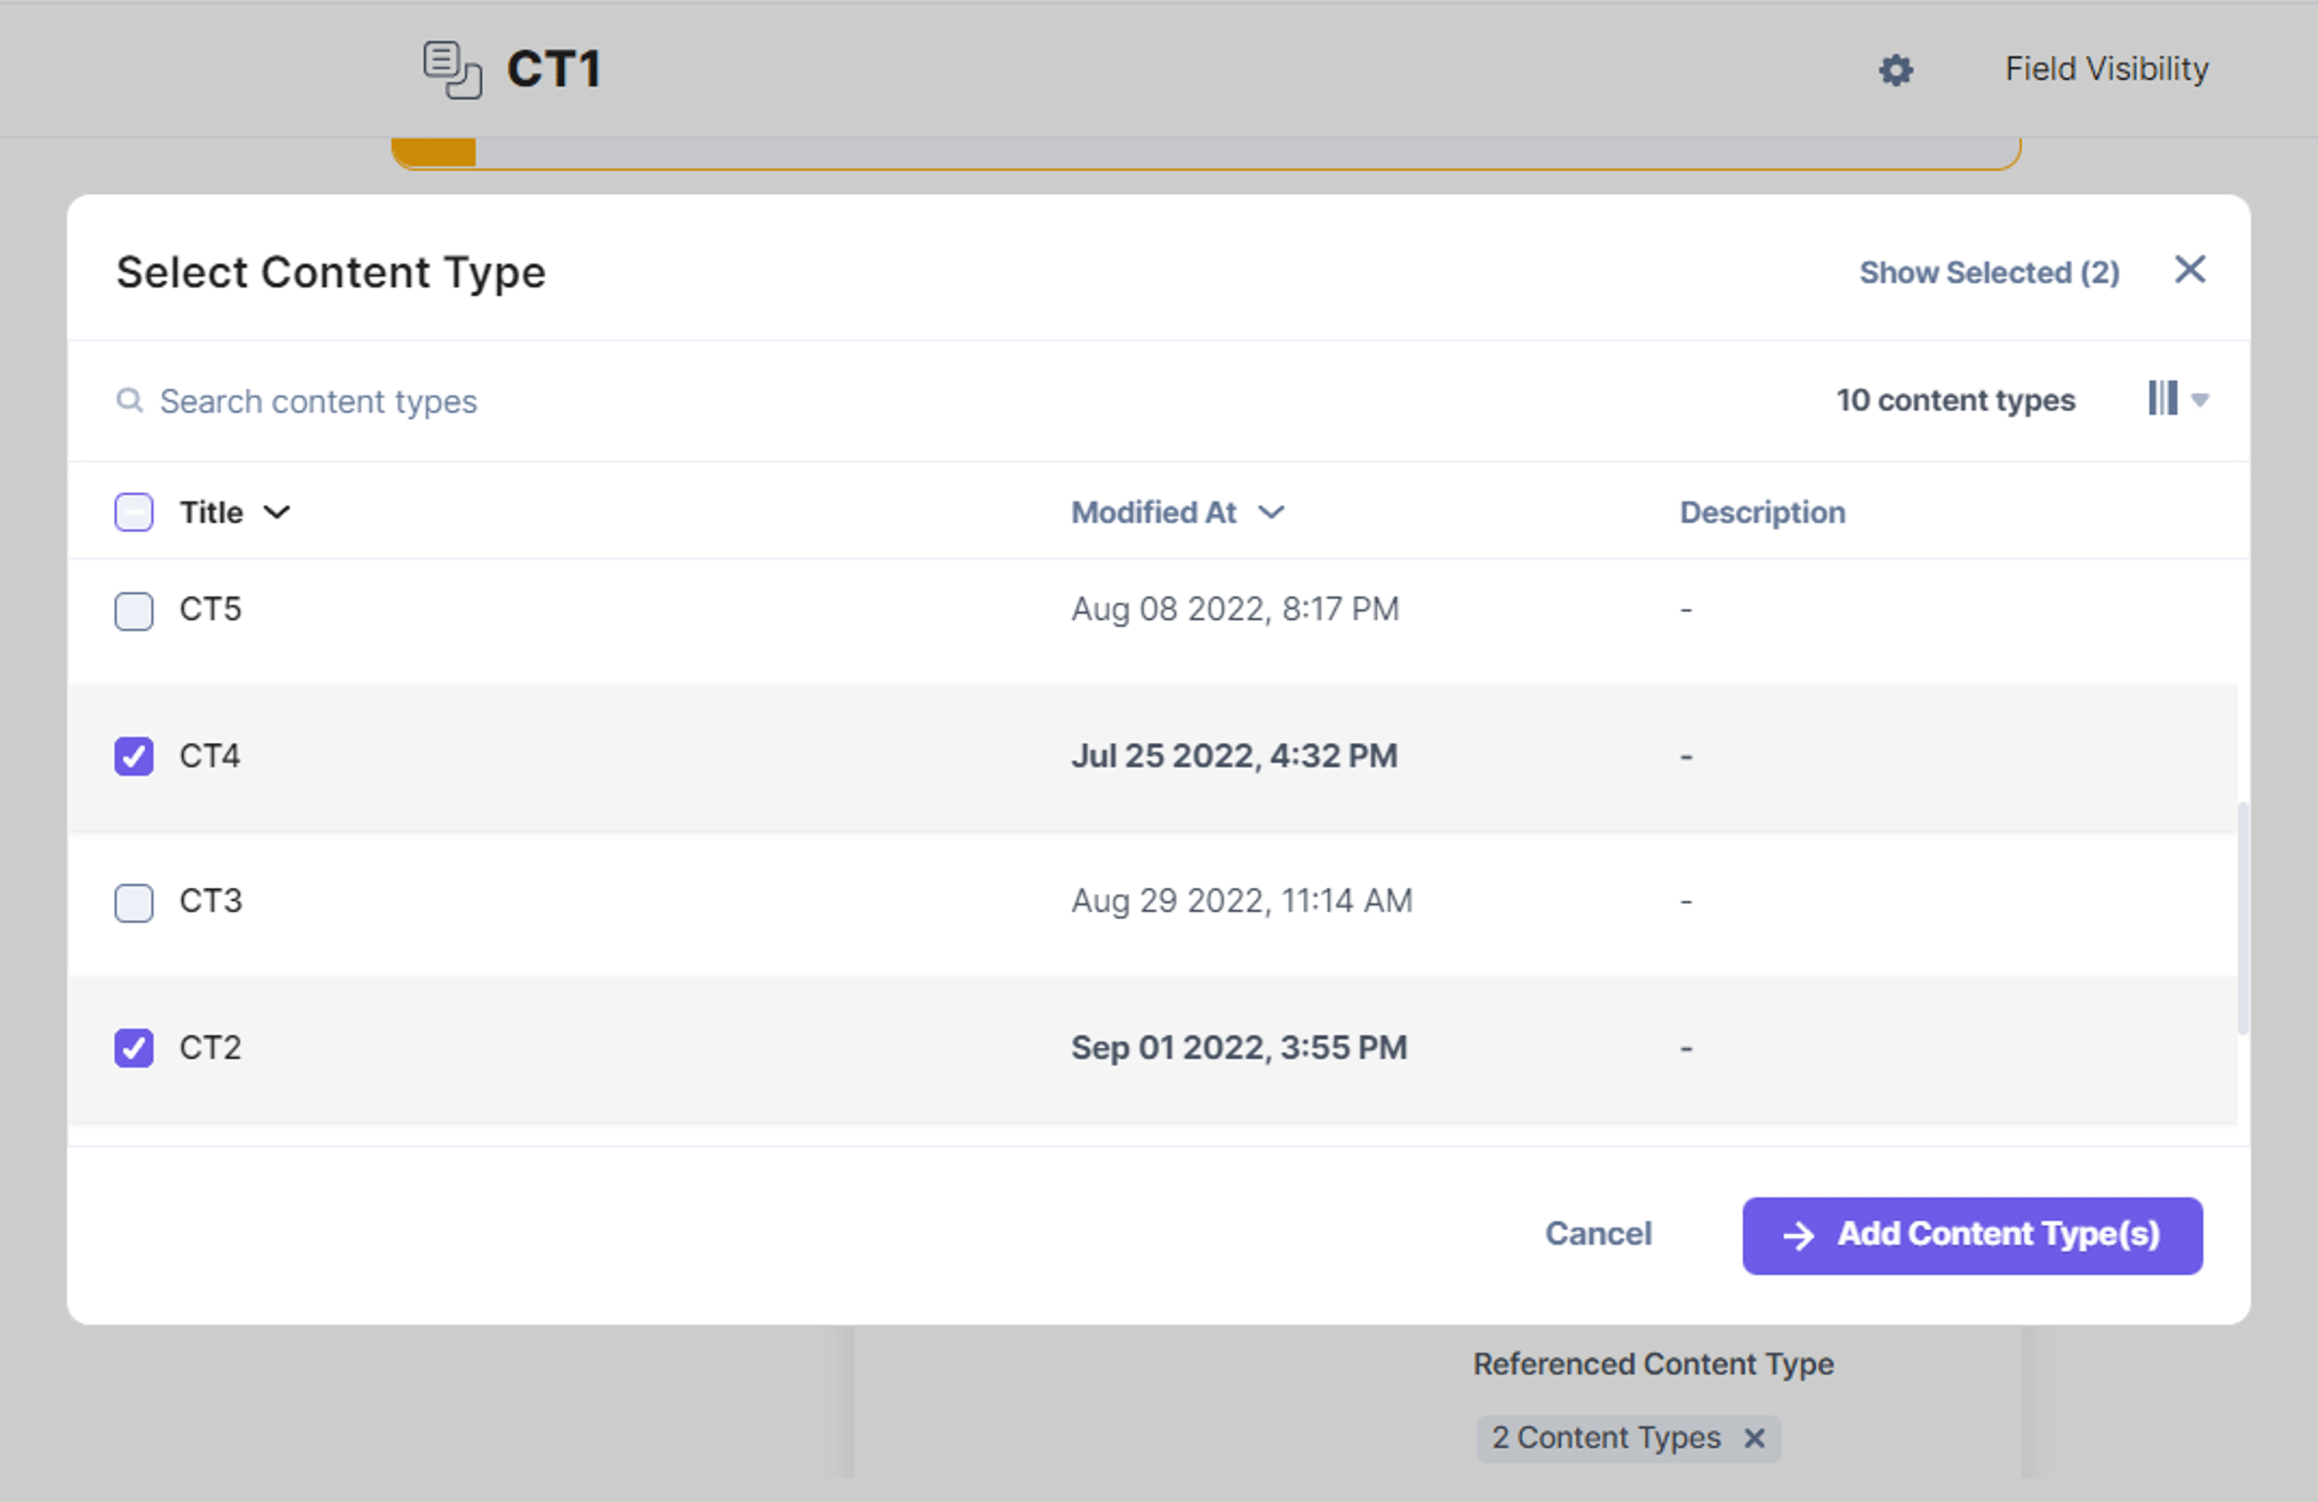The width and height of the screenshot is (2318, 1502).
Task: Click Add Content Type(s) button
Action: pos(1972,1235)
